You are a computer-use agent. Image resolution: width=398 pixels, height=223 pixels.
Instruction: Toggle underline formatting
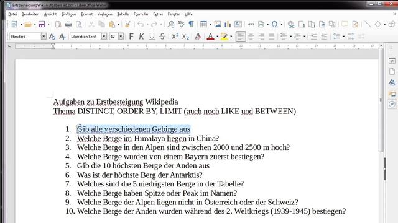pos(152,37)
